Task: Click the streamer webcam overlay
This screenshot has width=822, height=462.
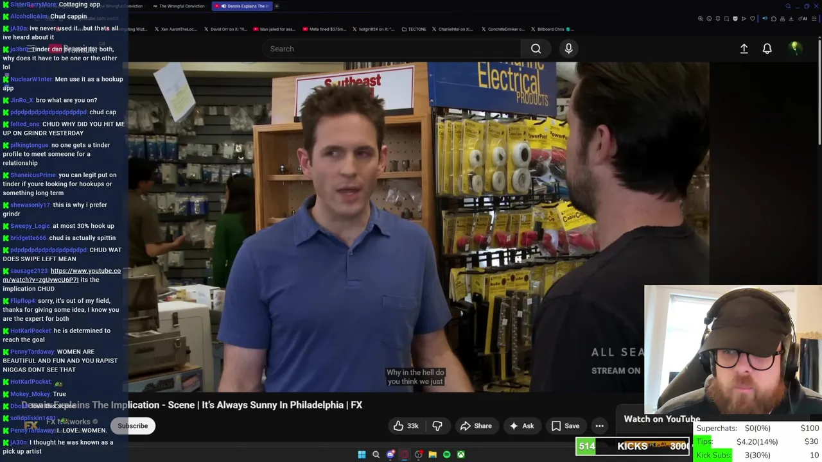Action: click(x=733, y=352)
